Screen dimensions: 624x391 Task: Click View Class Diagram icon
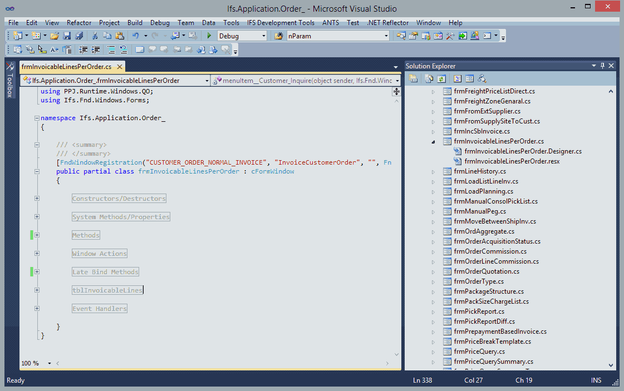pos(482,79)
